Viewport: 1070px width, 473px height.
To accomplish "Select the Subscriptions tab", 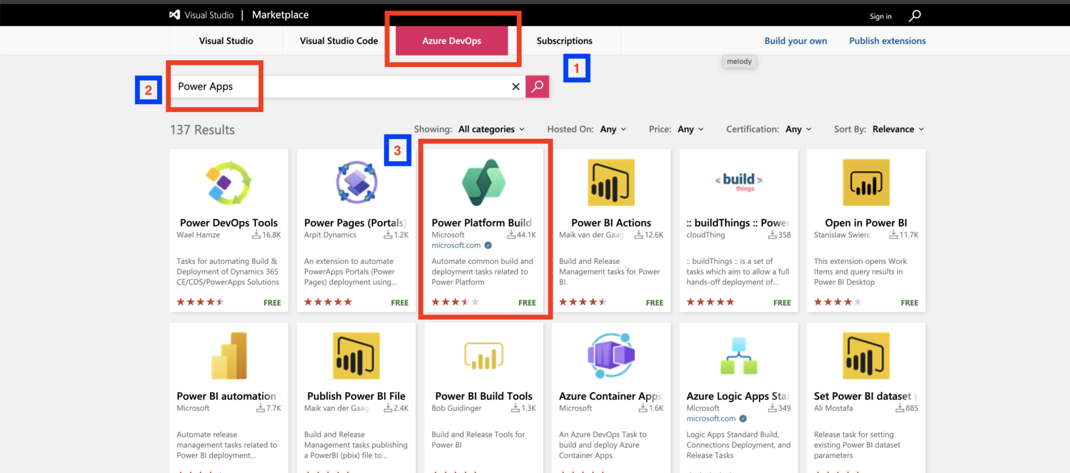I will click(x=564, y=41).
